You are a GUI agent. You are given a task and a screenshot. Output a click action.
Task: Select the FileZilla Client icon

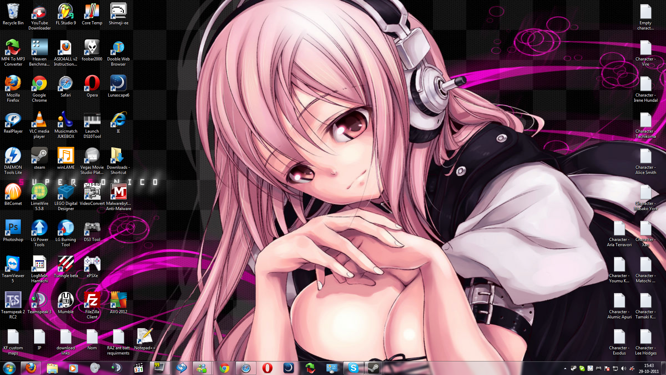pyautogui.click(x=92, y=306)
